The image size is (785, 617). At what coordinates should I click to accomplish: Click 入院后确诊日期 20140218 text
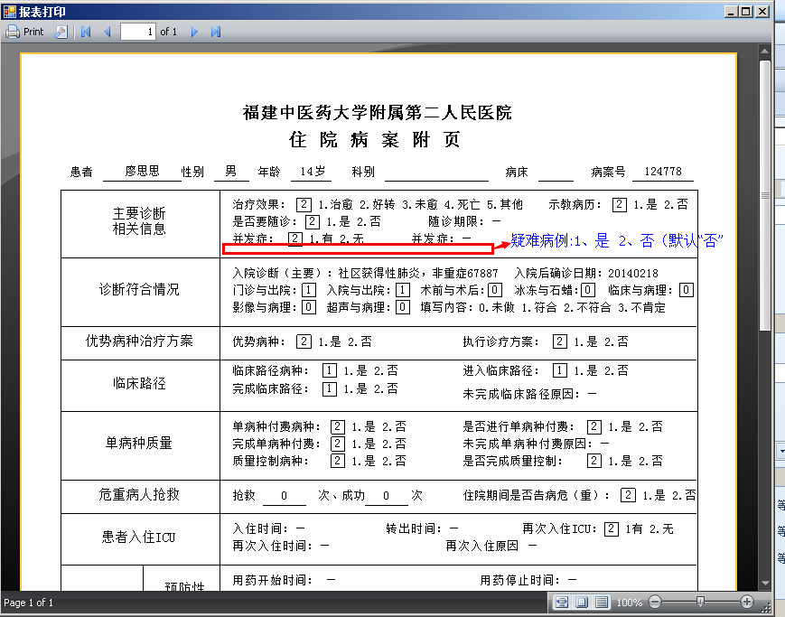(586, 274)
